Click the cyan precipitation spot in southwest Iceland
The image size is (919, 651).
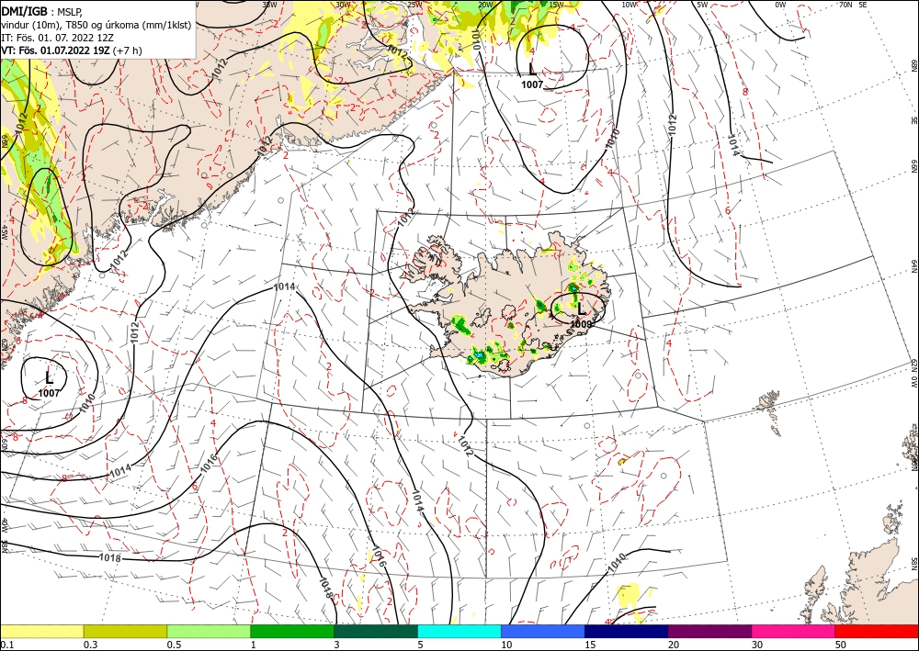pyautogui.click(x=480, y=355)
